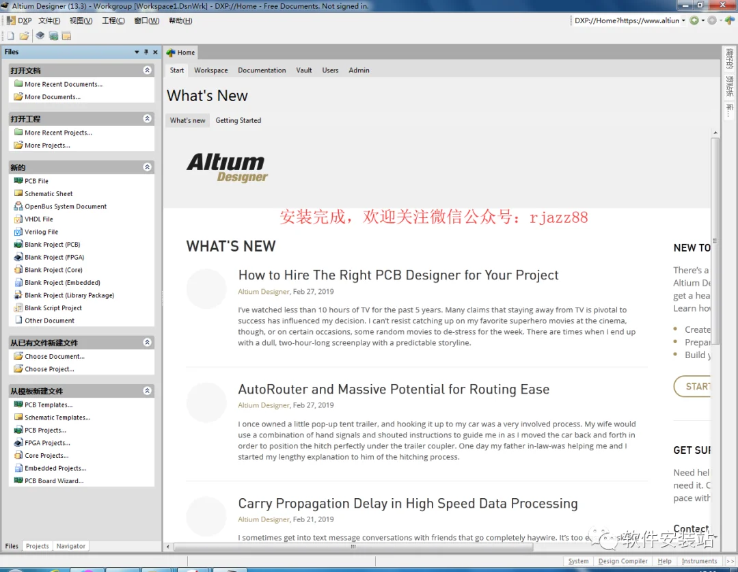Switch to the Workspace tab
Image resolution: width=738 pixels, height=572 pixels.
[x=211, y=70]
